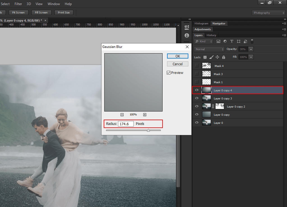287x207 pixels.
Task: Open the Window menu
Action: [x=54, y=4]
